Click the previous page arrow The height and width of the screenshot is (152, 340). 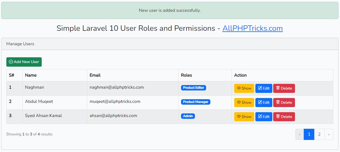pyautogui.click(x=300, y=135)
